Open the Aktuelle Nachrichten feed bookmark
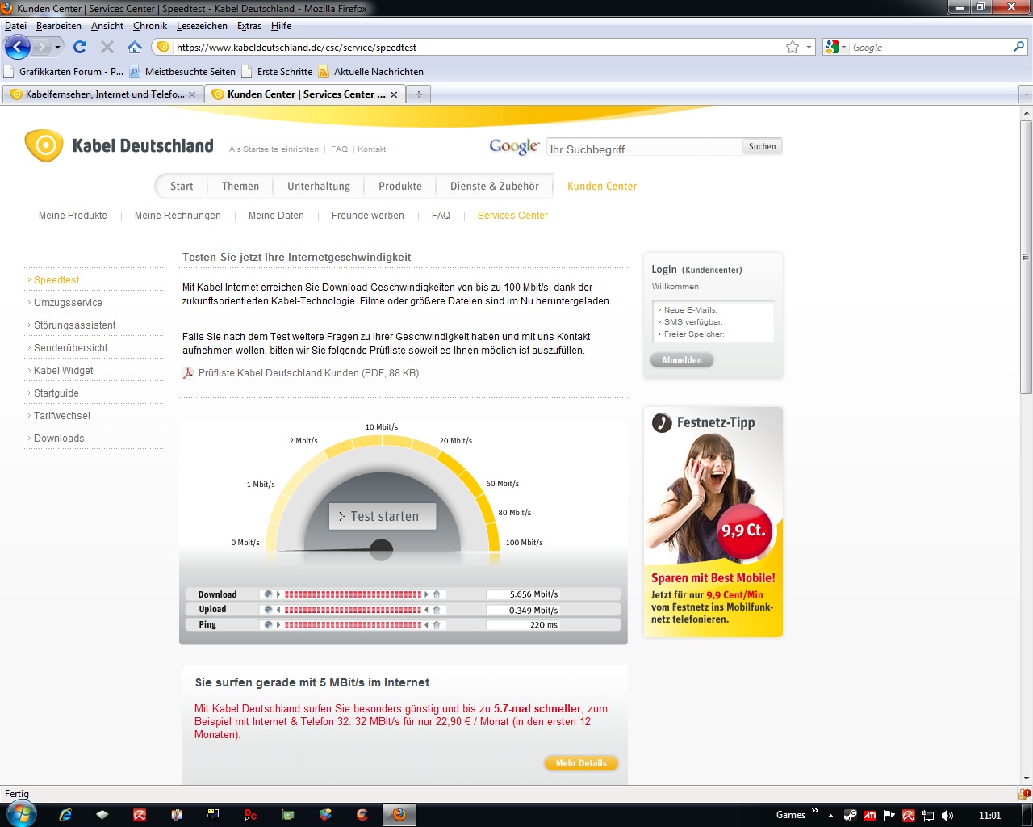1033x827 pixels. (x=370, y=71)
